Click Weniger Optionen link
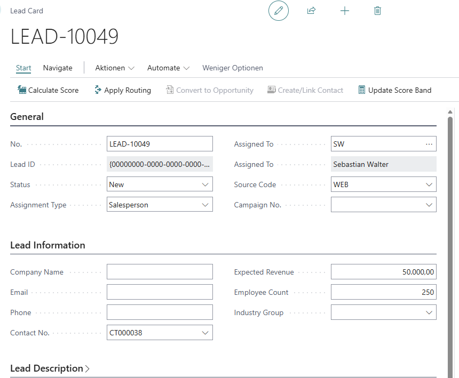 (x=232, y=68)
